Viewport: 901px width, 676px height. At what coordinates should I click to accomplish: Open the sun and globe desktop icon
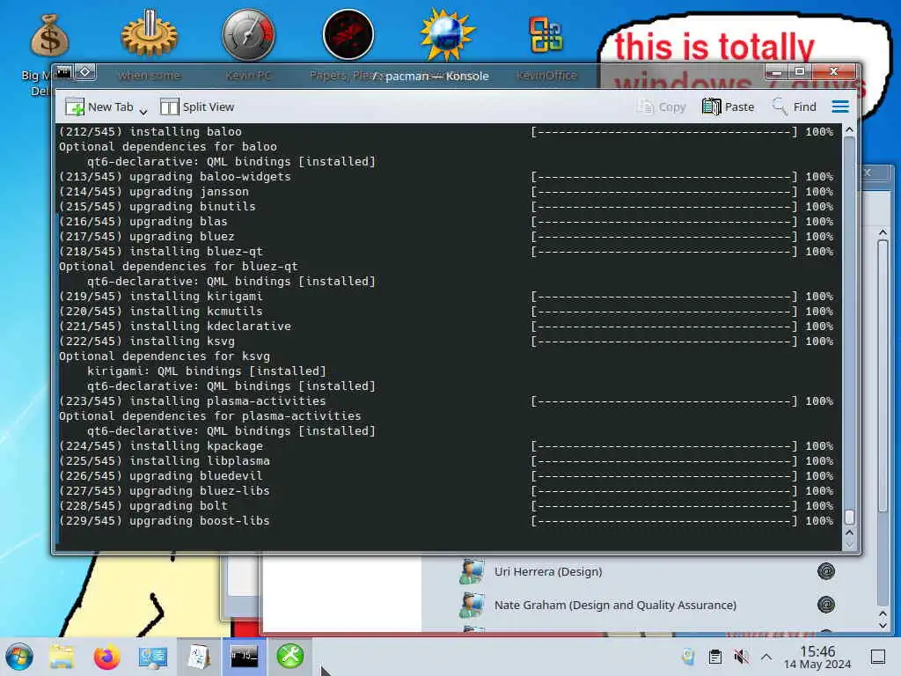pos(447,34)
